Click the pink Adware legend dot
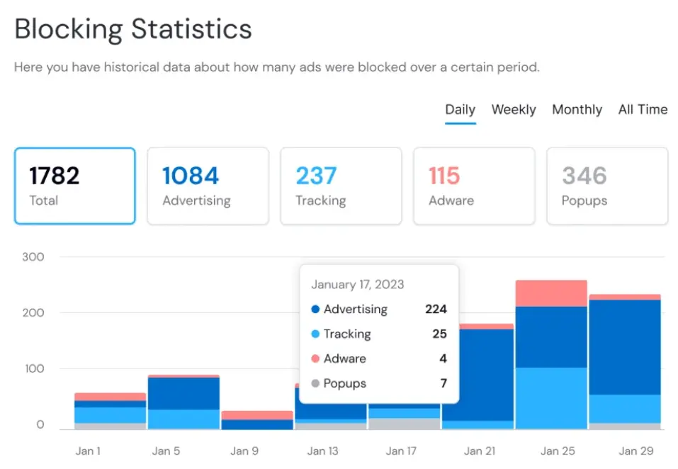This screenshot has width=678, height=469. coord(315,359)
